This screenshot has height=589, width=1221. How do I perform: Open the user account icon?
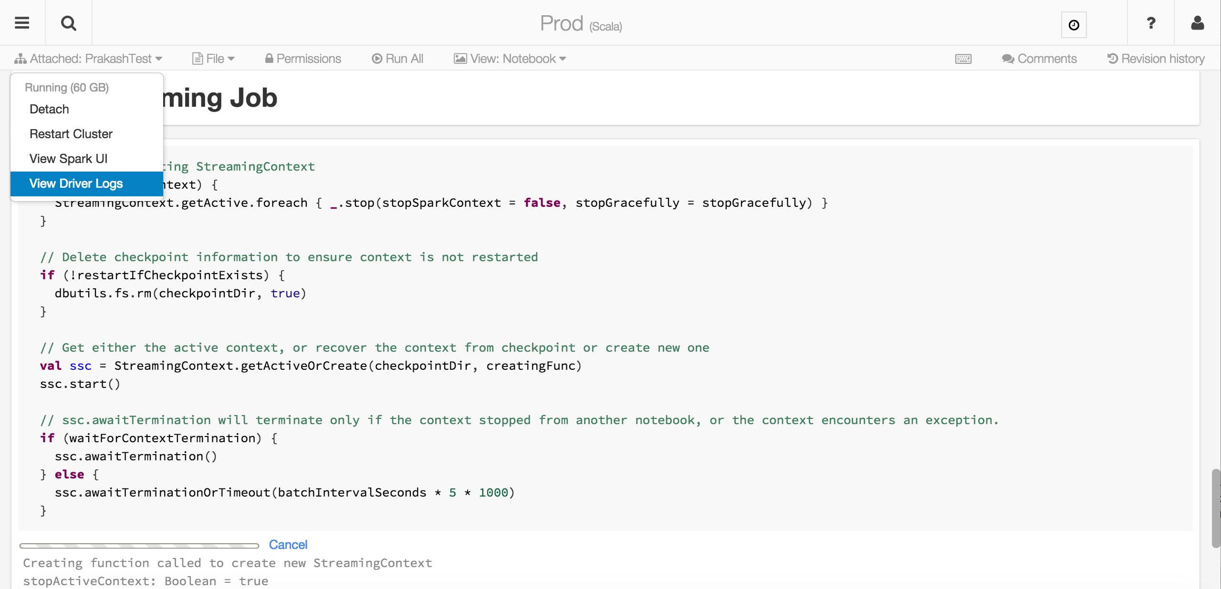pos(1197,23)
